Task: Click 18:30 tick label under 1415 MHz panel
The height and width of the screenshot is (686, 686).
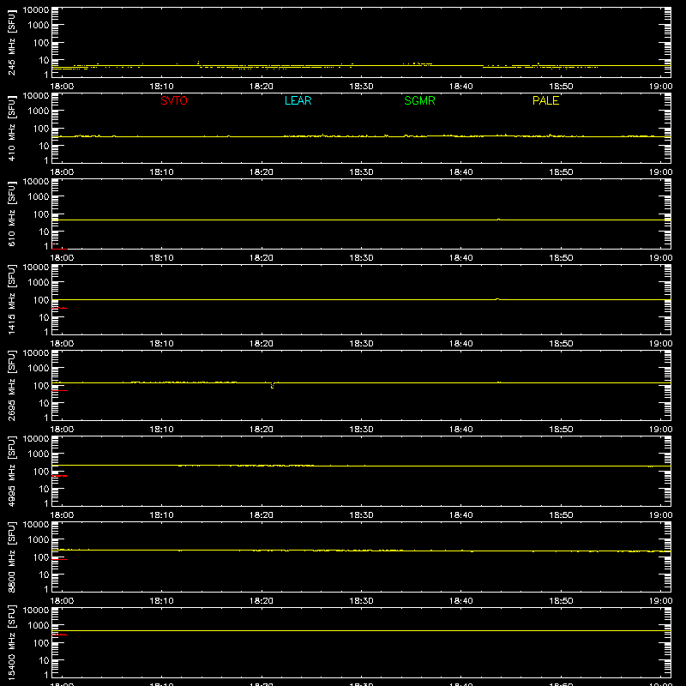Action: coord(361,344)
